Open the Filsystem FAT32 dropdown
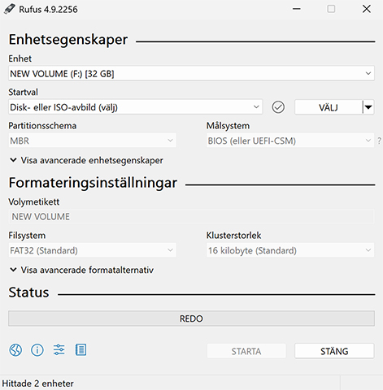Image resolution: width=383 pixels, height=390 pixels. [x=92, y=250]
